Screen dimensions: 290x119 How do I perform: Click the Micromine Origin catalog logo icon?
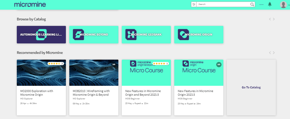(x=183, y=35)
